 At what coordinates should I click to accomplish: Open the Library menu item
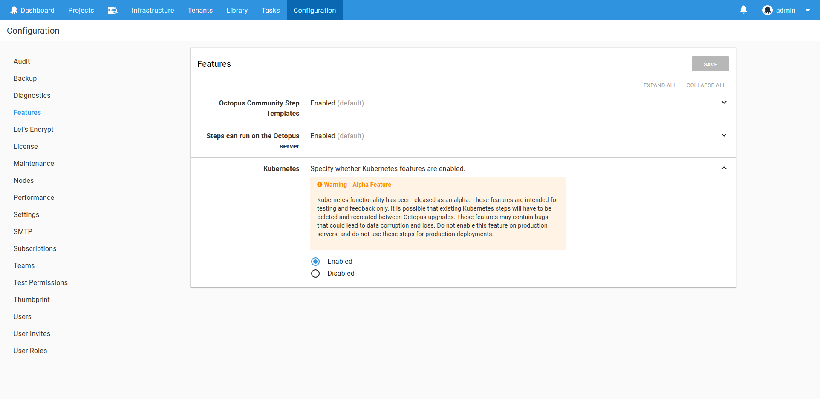pyautogui.click(x=237, y=10)
